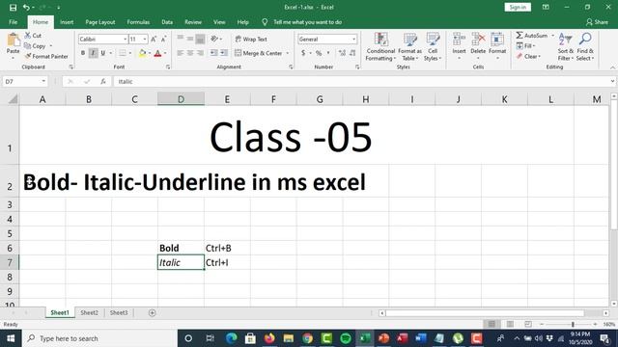618x347 pixels.
Task: Select the Format Painter brush
Action: [46, 56]
